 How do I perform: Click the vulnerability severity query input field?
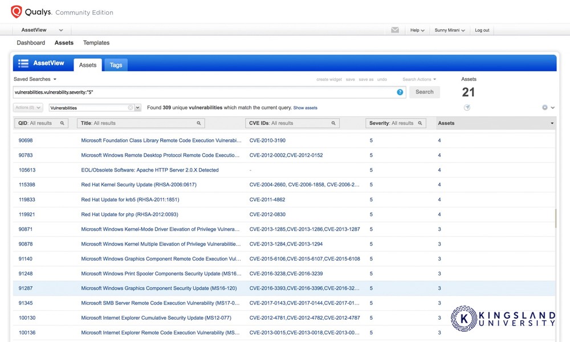[209, 92]
